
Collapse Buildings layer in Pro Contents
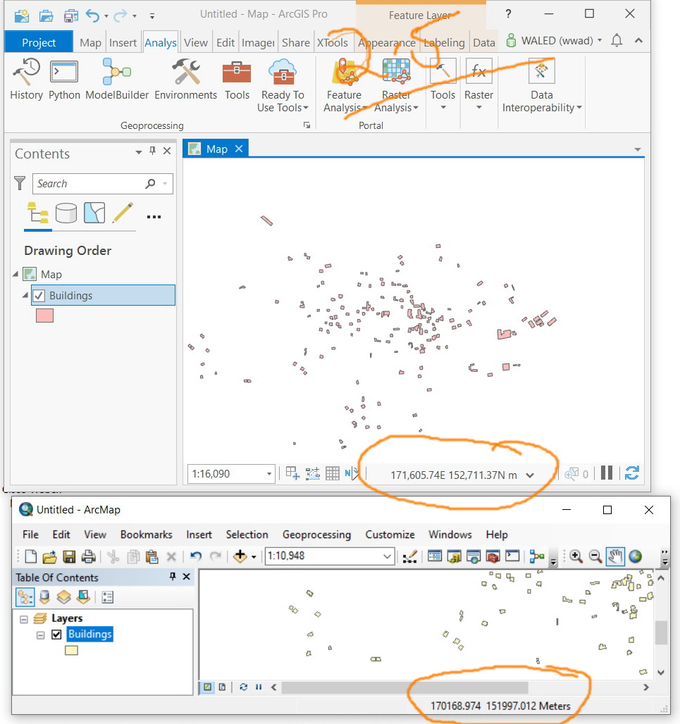(x=25, y=294)
